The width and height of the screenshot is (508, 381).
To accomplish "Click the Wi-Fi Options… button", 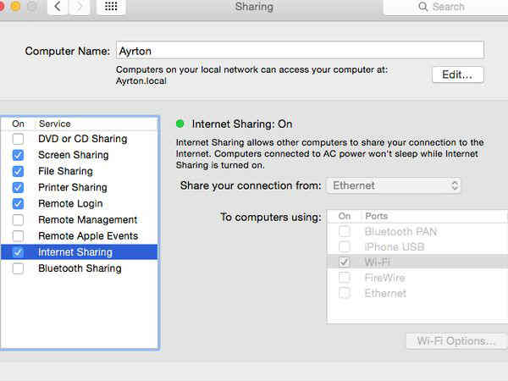I will [456, 341].
